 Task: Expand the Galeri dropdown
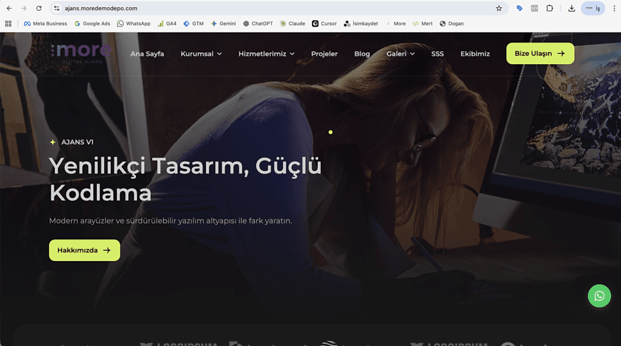(x=400, y=53)
